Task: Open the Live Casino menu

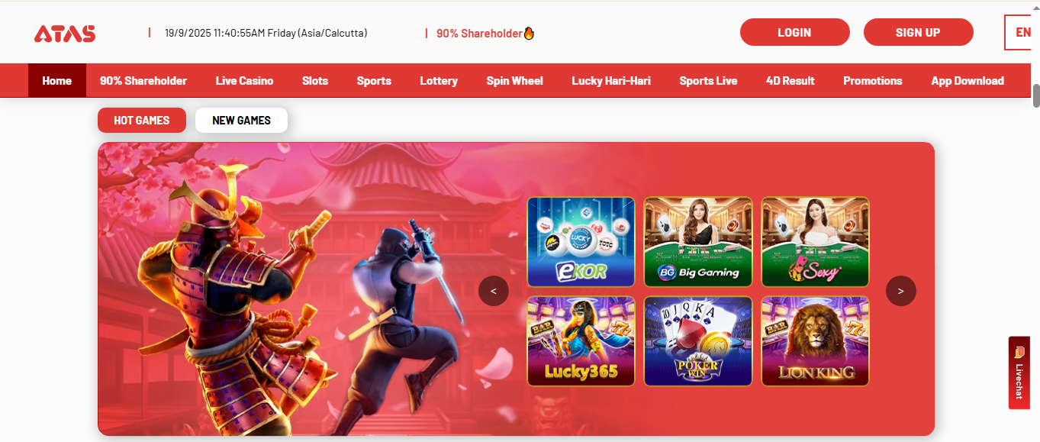Action: 244,80
